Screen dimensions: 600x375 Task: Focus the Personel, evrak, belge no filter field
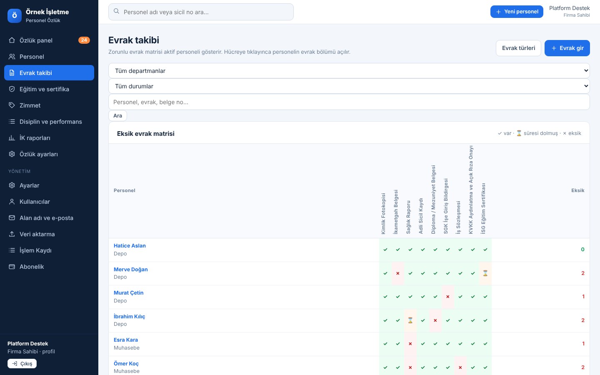(x=349, y=102)
